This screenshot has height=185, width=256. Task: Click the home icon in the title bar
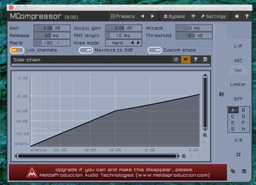(x=237, y=16)
